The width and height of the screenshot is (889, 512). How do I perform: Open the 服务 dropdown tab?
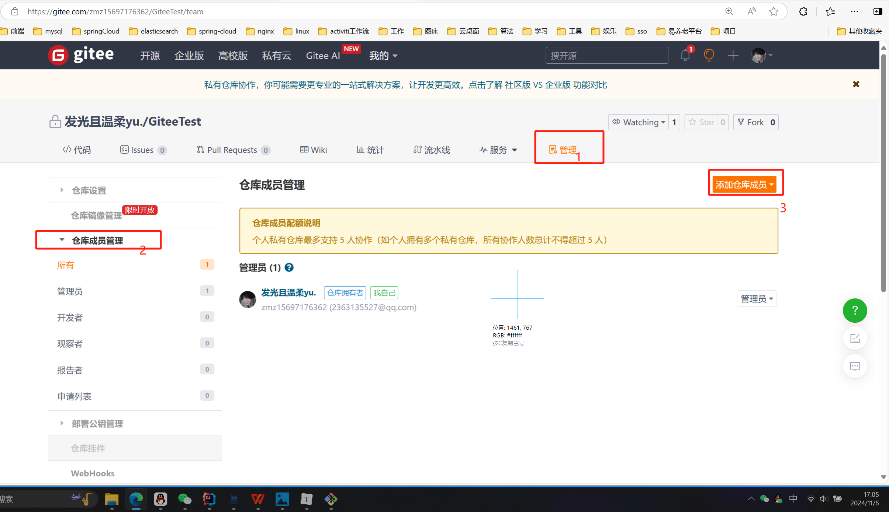coord(498,150)
